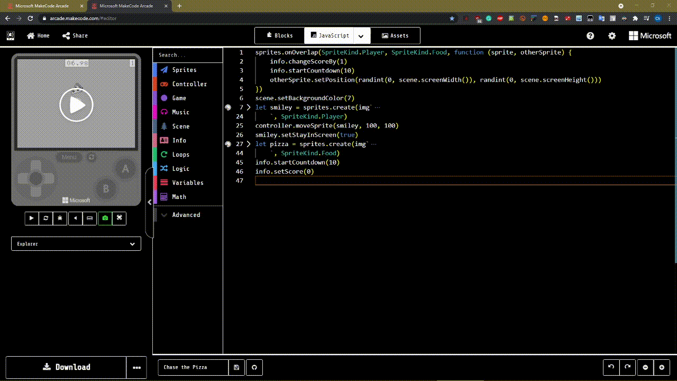677x381 pixels.
Task: Open debug mode with the bug icon
Action: coord(60,218)
